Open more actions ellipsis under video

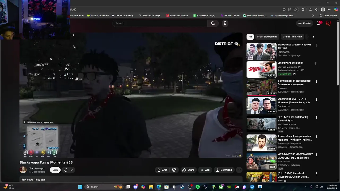239,170
